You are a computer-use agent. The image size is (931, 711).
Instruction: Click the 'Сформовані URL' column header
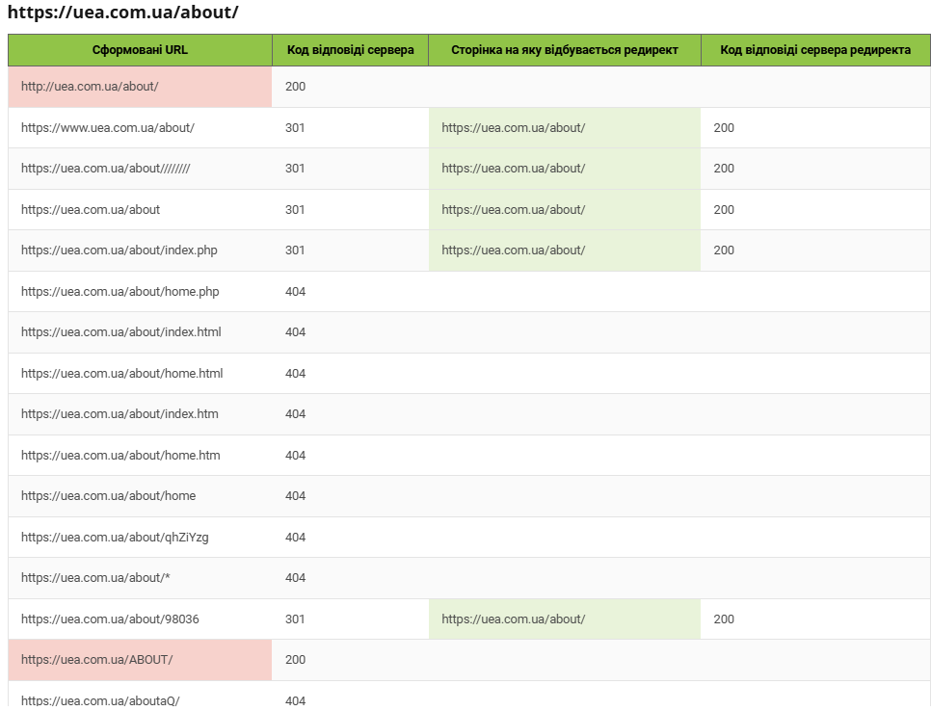pyautogui.click(x=139, y=50)
